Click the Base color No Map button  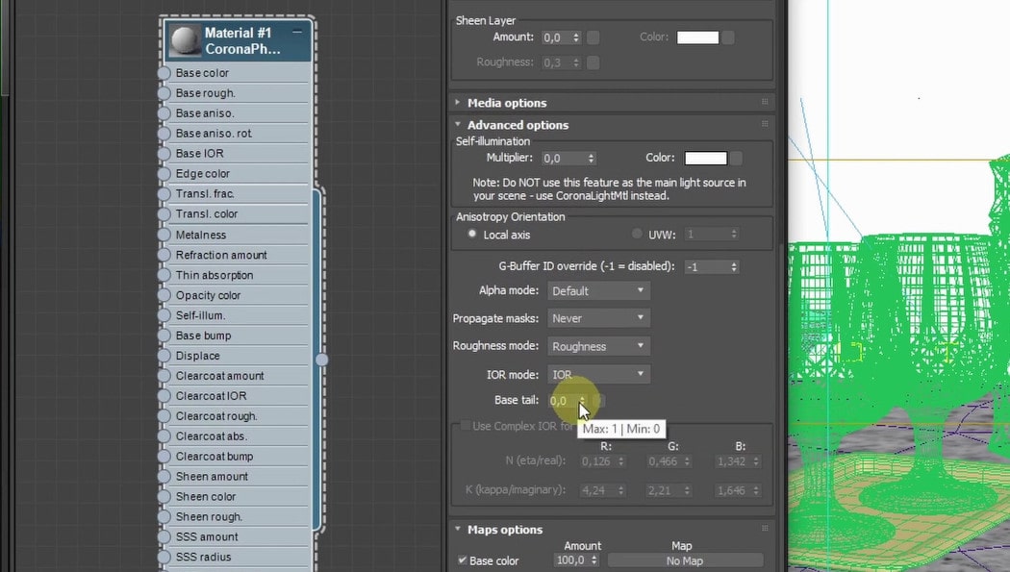pos(685,561)
